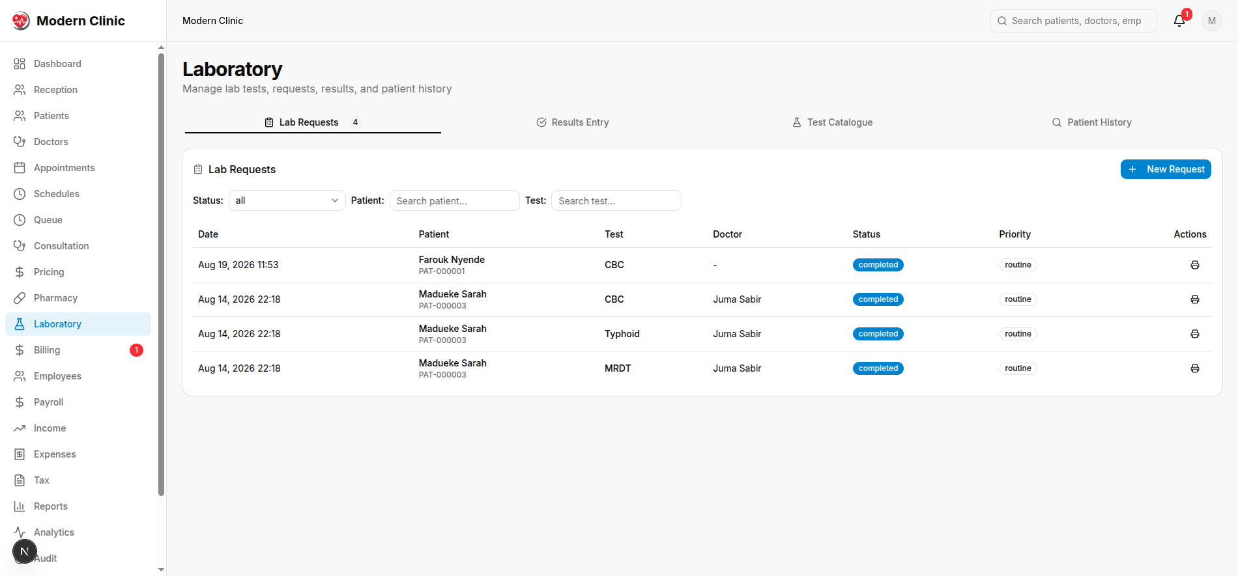
Task: Open Appointments calendar item
Action: [x=78, y=168]
